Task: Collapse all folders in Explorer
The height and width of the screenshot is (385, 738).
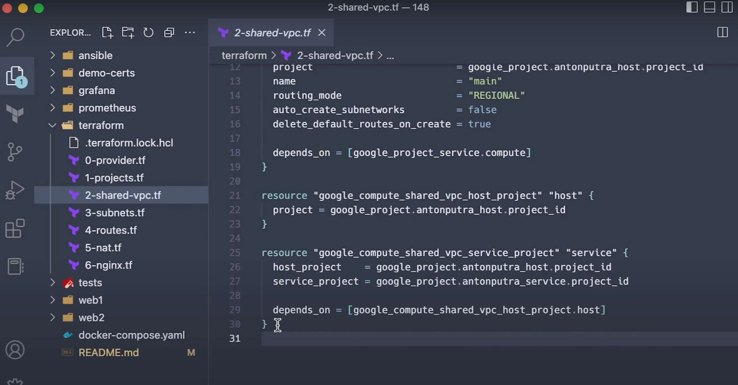Action: pyautogui.click(x=169, y=32)
